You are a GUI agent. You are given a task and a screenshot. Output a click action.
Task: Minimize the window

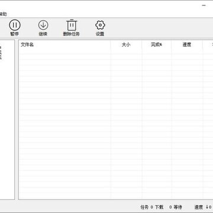204,5
